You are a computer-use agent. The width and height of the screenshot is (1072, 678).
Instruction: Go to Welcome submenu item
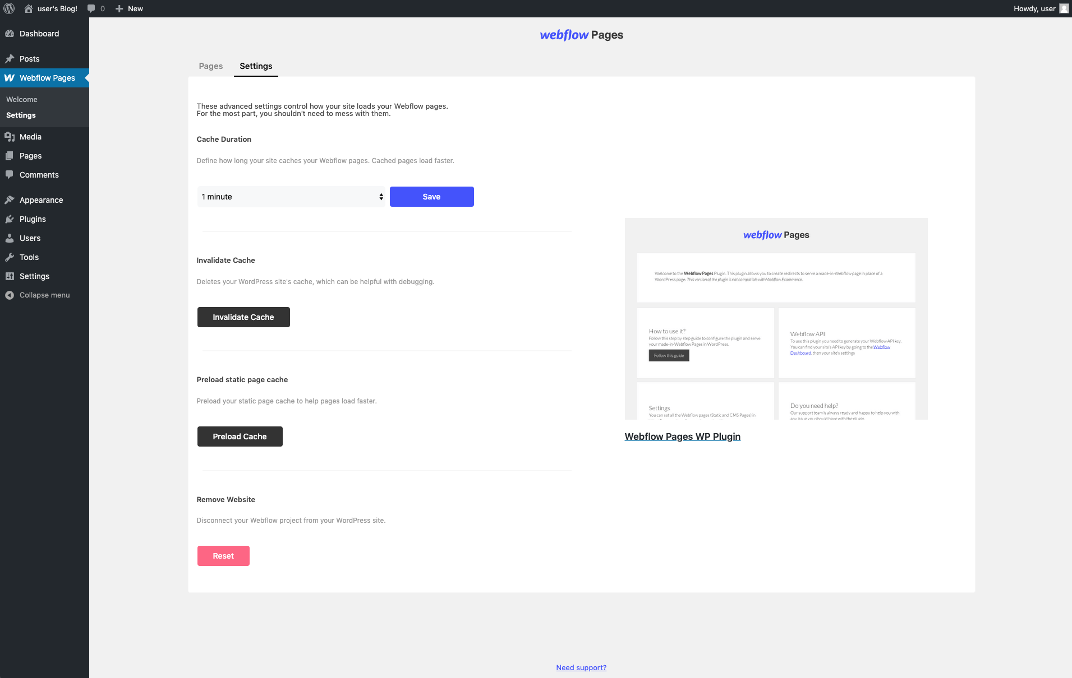point(22,99)
